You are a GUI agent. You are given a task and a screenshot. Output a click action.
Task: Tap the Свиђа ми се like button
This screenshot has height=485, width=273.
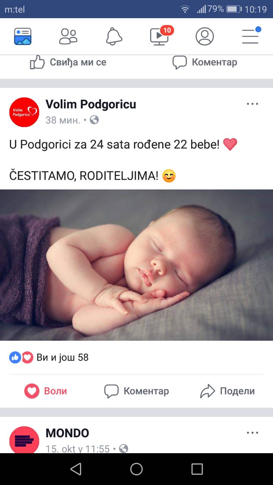point(68,62)
